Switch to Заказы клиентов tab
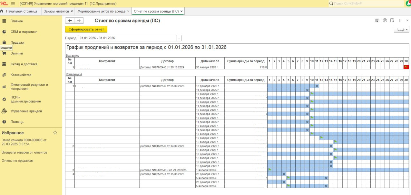Viewport: 411px width, 195px height. coord(56,11)
